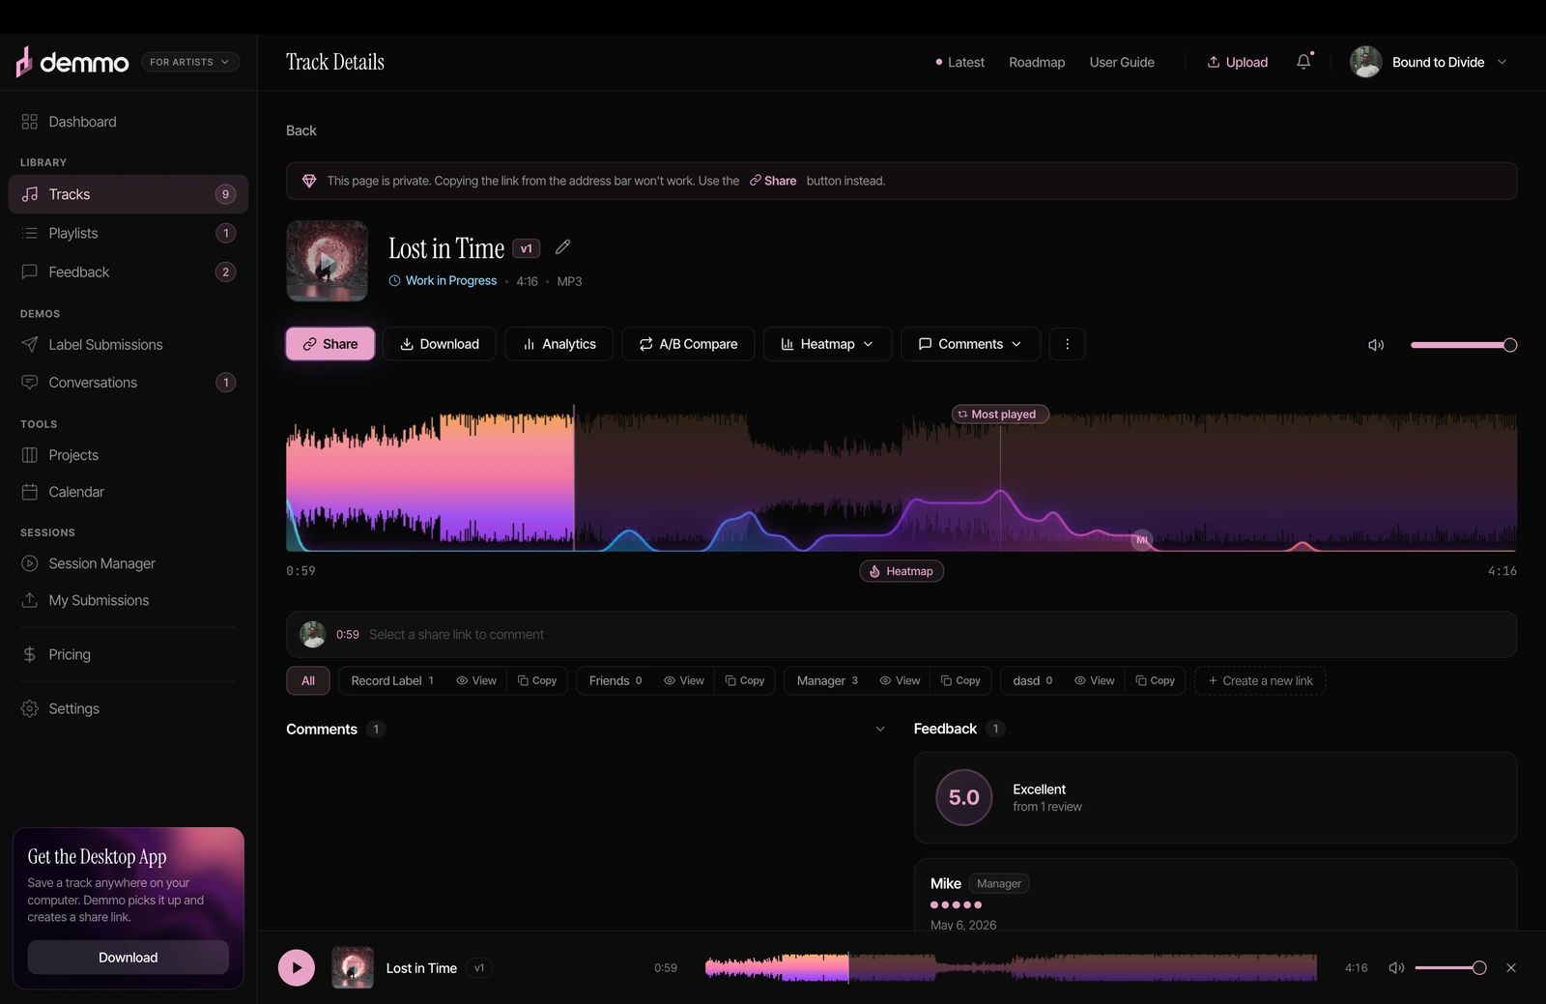Mute the bottom player speaker icon
1546x1004 pixels.
tap(1396, 967)
